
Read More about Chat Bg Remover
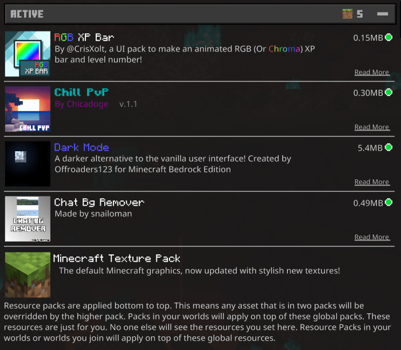coord(372,237)
